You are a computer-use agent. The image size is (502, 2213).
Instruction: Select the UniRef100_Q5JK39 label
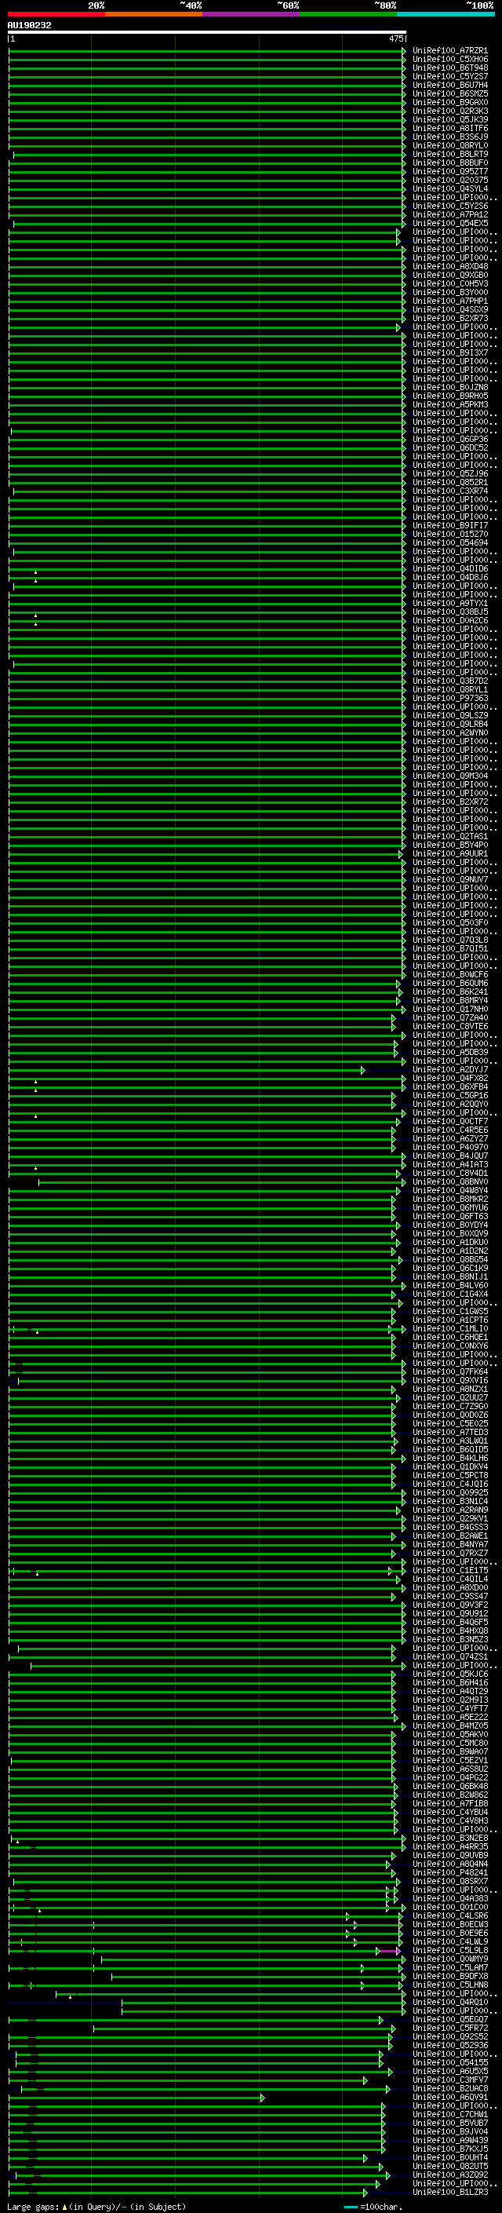click(449, 119)
